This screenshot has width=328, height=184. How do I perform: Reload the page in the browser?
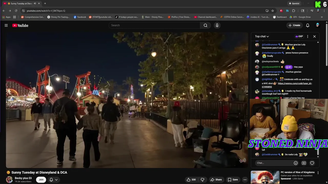pos(16,11)
